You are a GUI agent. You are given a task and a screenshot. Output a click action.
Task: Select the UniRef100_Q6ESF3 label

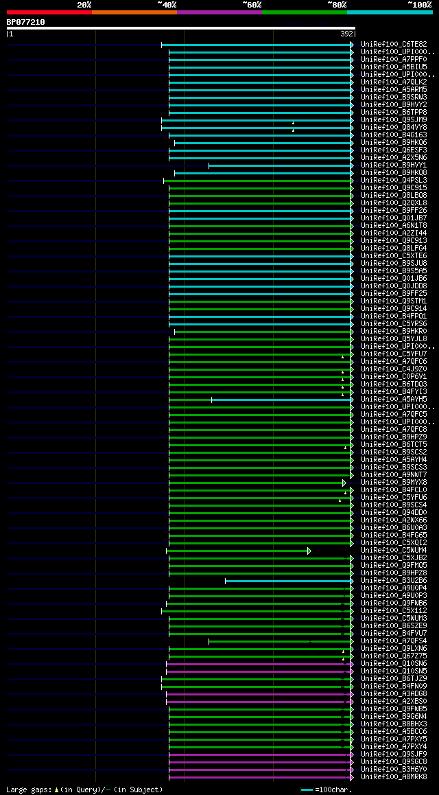click(x=394, y=150)
